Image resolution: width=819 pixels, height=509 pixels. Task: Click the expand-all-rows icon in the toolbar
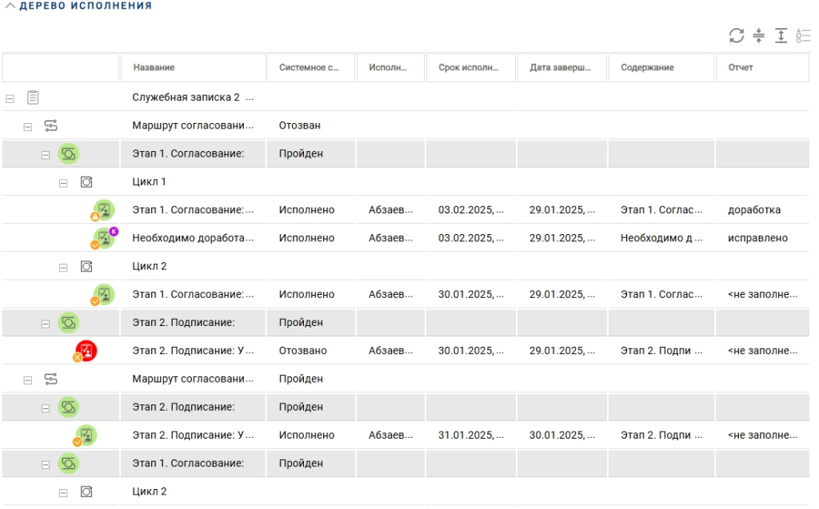click(781, 36)
